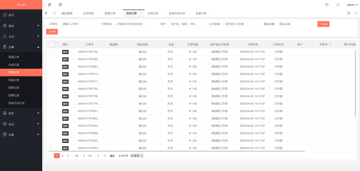The image size is (360, 171).
Task: Open 转售记录 in the sidebar submenu
Action: tap(14, 88)
